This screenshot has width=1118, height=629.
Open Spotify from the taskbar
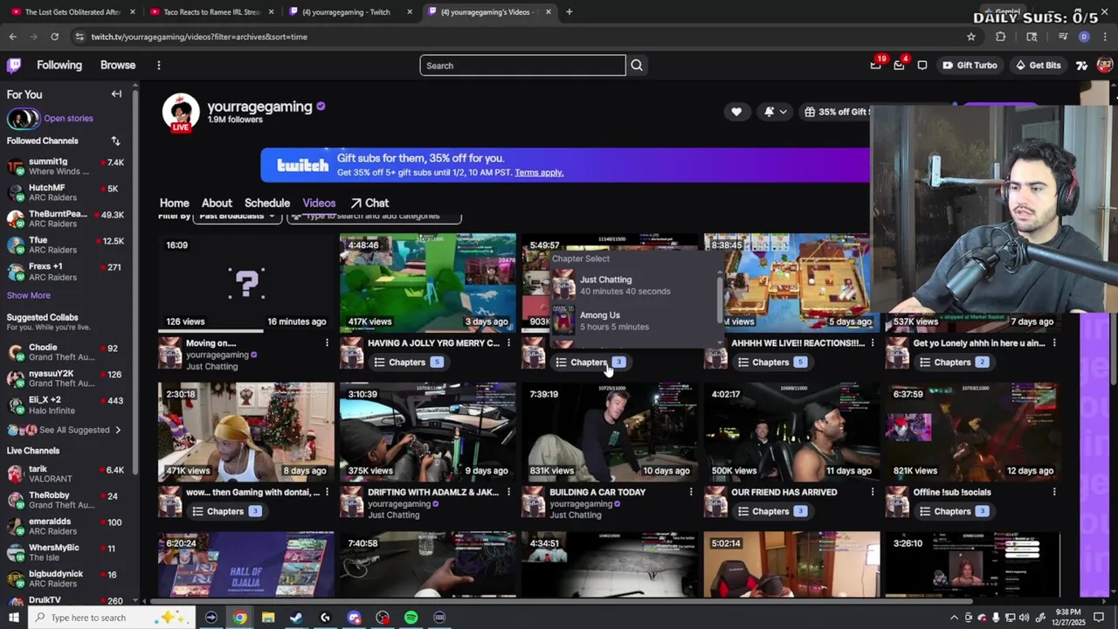coord(411,618)
